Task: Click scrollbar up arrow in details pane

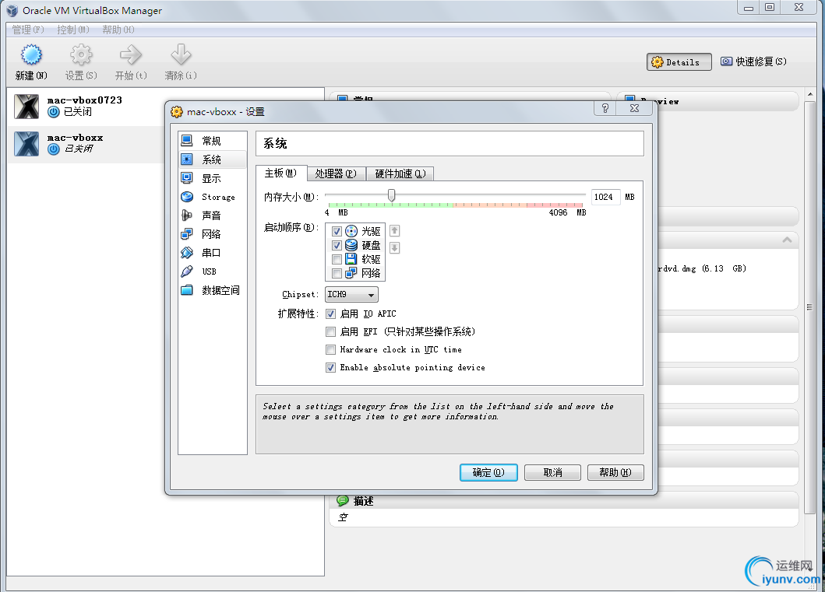Action: (809, 95)
